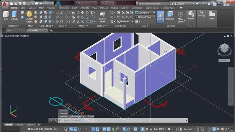The width and height of the screenshot is (235, 132).
Task: Click the Customization menu icon in status bar
Action: [232, 129]
